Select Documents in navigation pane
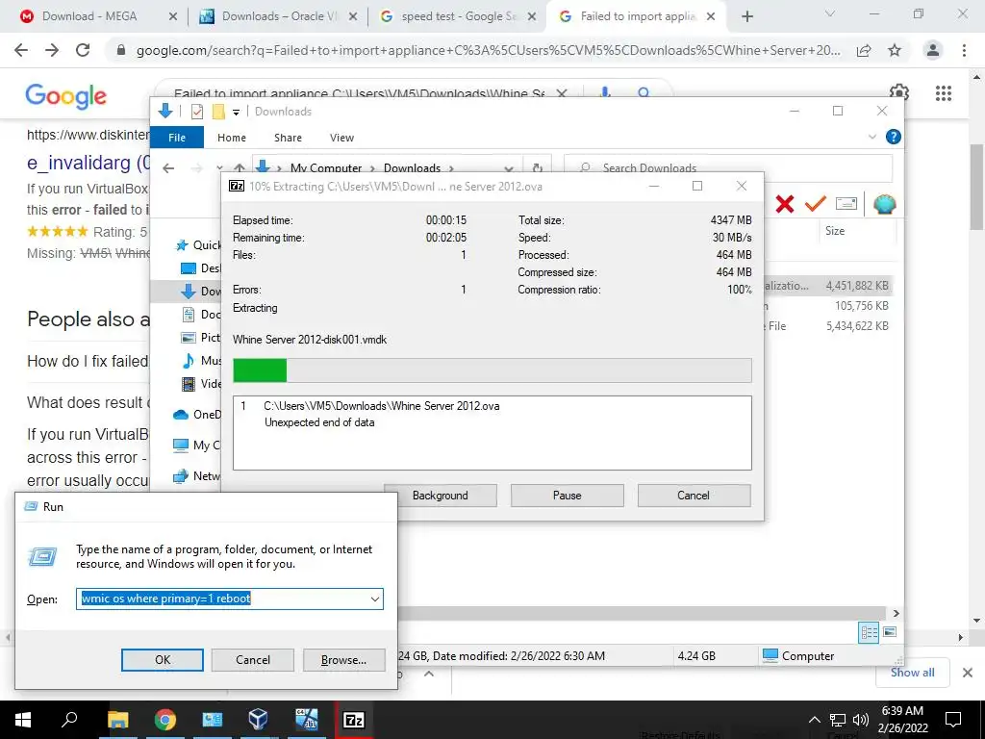This screenshot has width=985, height=739. pyautogui.click(x=200, y=315)
